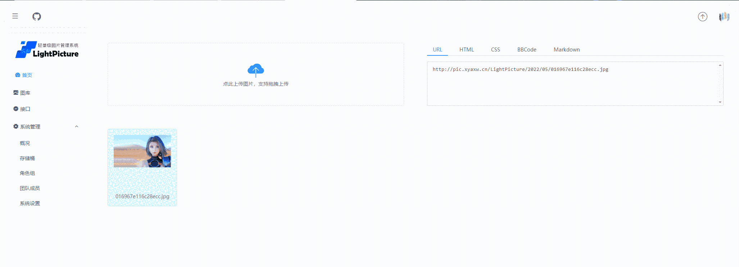This screenshot has height=267, width=739.
Task: Toggle the hamburger sidebar menu icon
Action: (x=15, y=16)
